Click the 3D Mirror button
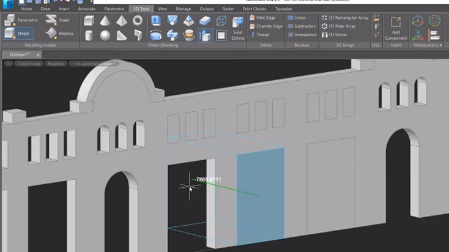Viewport: 449px width, 252px height. (335, 35)
